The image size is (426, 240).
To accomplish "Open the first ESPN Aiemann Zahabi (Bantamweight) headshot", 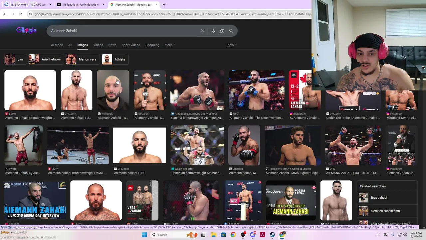I will coord(30,90).
